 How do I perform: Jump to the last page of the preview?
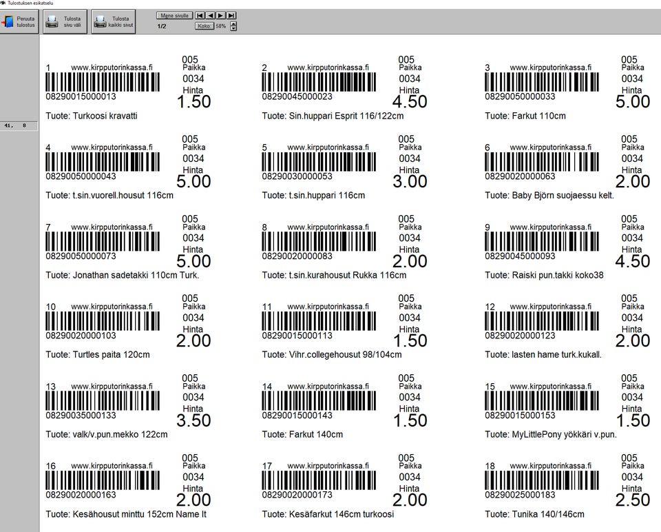231,16
